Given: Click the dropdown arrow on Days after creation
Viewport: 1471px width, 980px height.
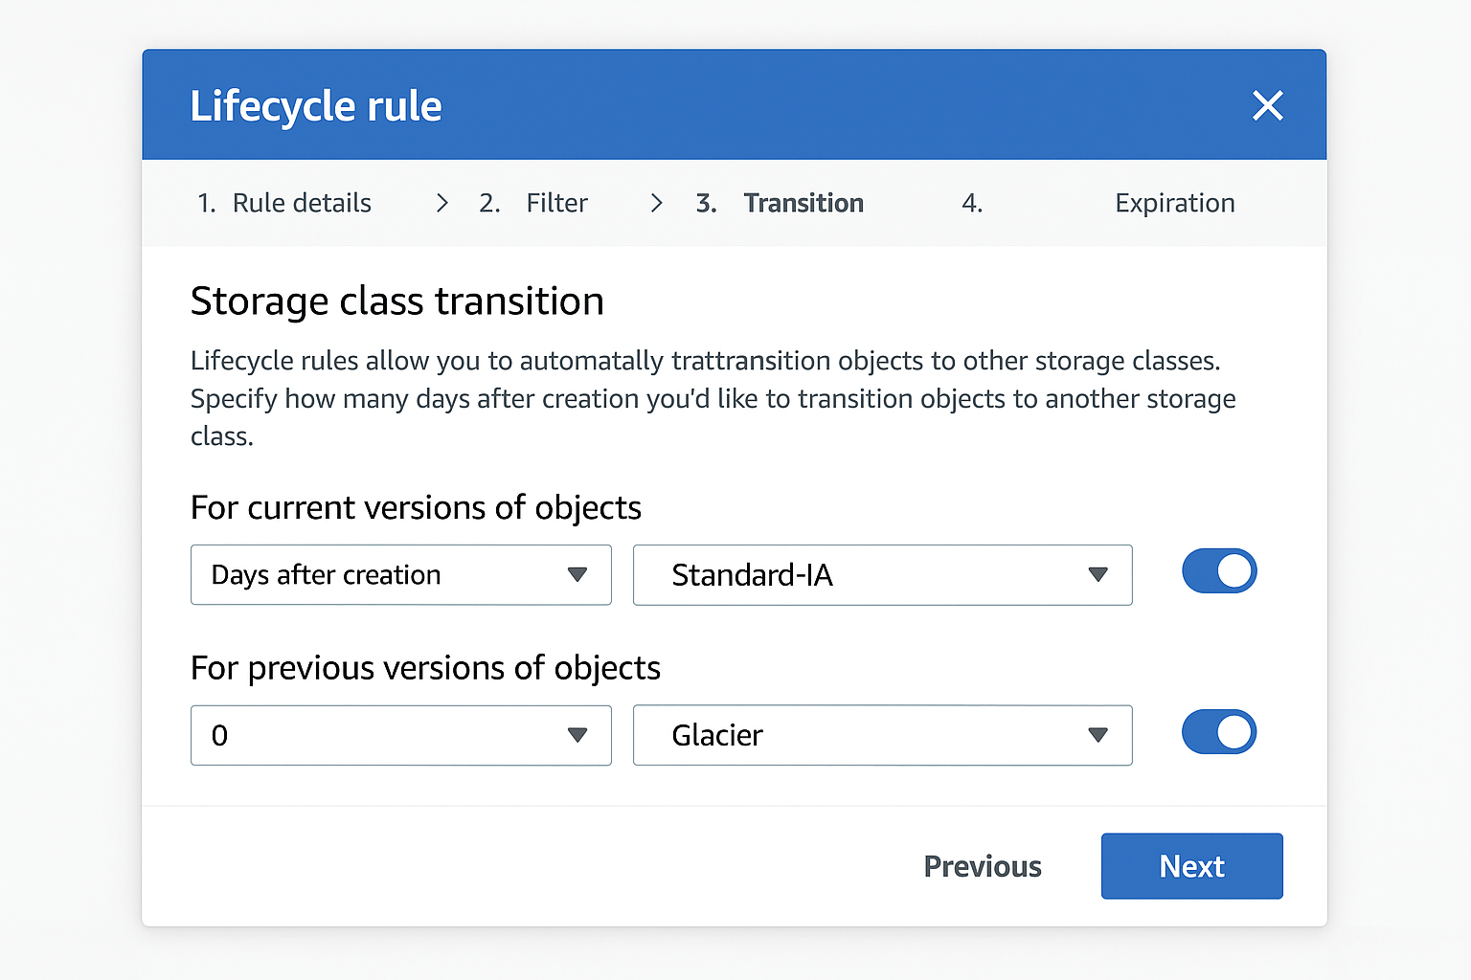Looking at the screenshot, I should click(x=578, y=575).
